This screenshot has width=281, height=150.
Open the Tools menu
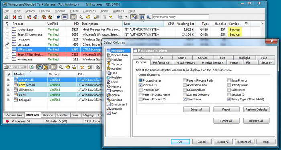tap(104, 11)
